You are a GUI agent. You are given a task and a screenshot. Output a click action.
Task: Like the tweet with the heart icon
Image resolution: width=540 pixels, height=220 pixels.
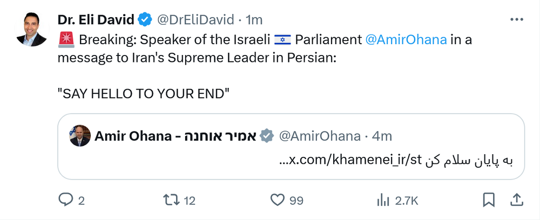tap(277, 200)
